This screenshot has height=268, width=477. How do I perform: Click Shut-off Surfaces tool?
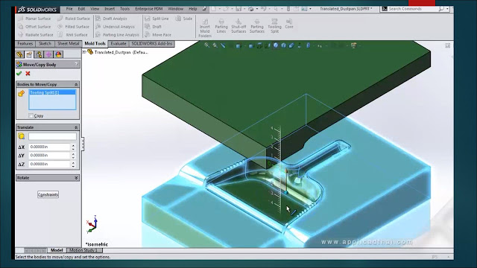(x=238, y=26)
